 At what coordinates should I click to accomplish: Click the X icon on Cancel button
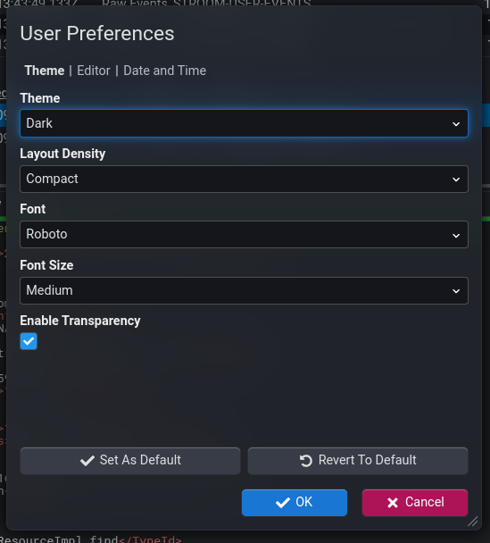tap(393, 503)
